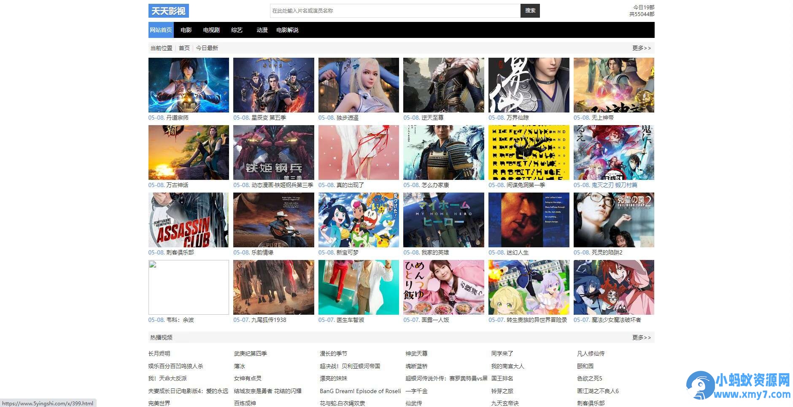Open the 面露一人饭 poster thumbnail
The width and height of the screenshot is (793, 407).
(444, 287)
